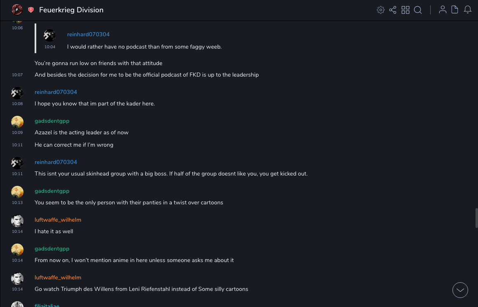
Task: Open reinhard070304 username in the quoted reply
Action: click(88, 34)
